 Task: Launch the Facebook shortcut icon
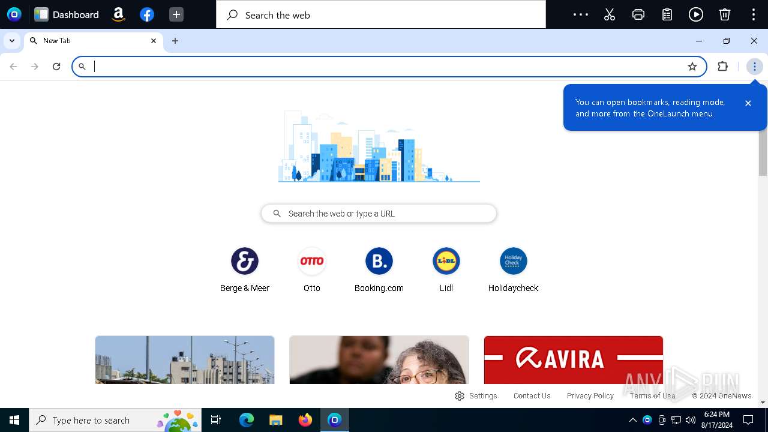point(147,14)
